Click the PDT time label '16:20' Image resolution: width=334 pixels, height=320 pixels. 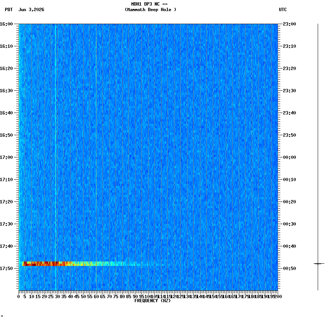pos(6,69)
